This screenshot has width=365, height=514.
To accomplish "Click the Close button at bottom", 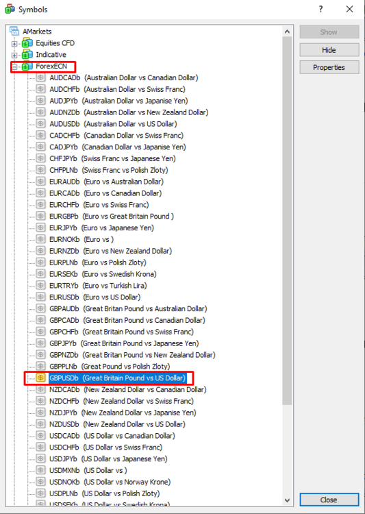I will pos(329,500).
